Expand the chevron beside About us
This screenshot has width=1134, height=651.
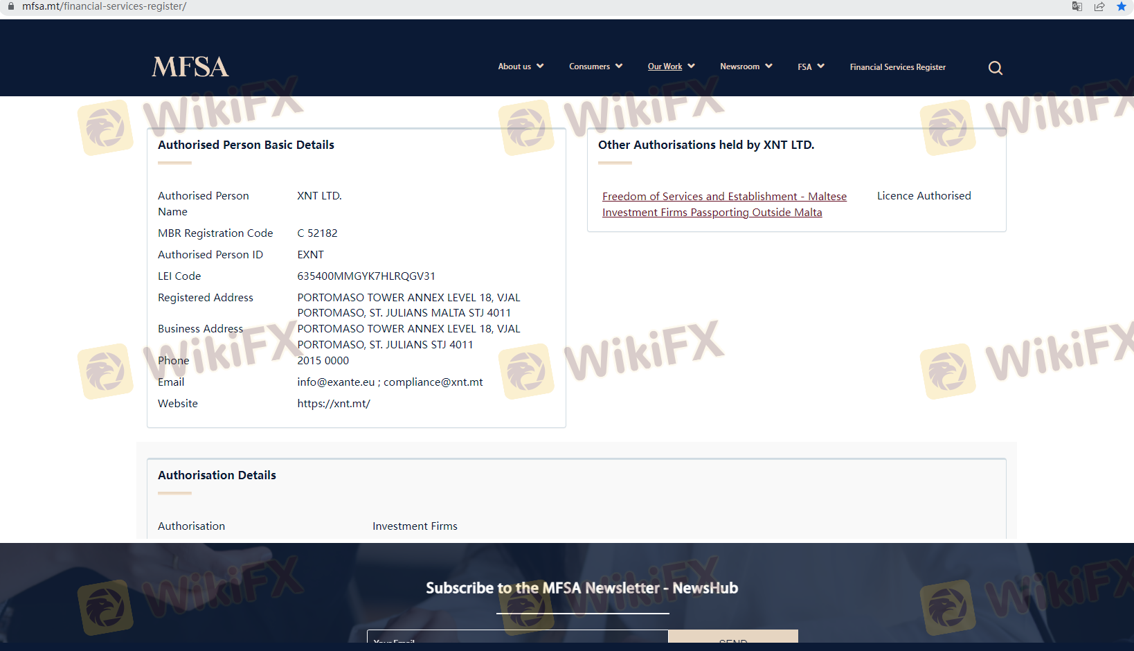pos(540,66)
